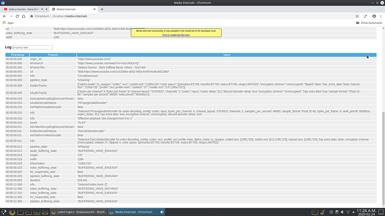
Task: Click the kVideoTracks property cell
Action: point(53,86)
